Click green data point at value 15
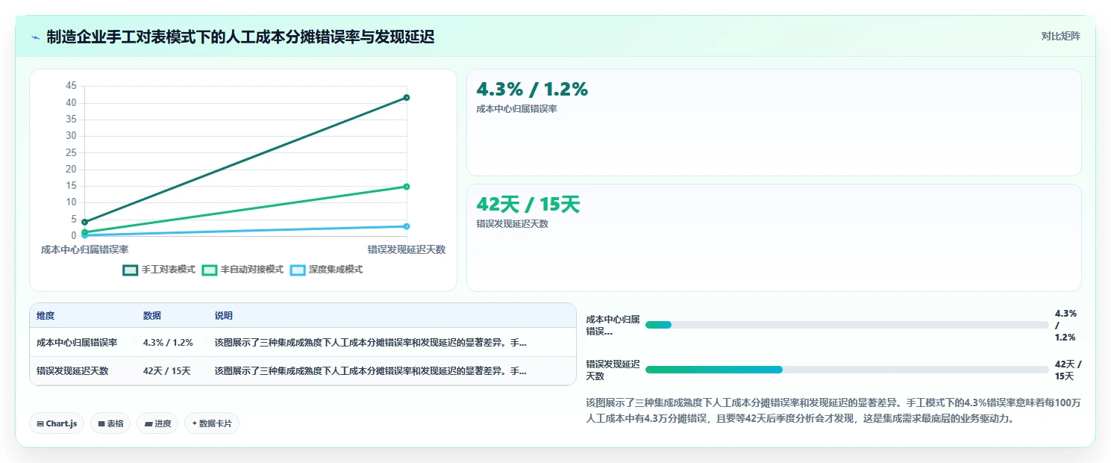 tap(407, 187)
